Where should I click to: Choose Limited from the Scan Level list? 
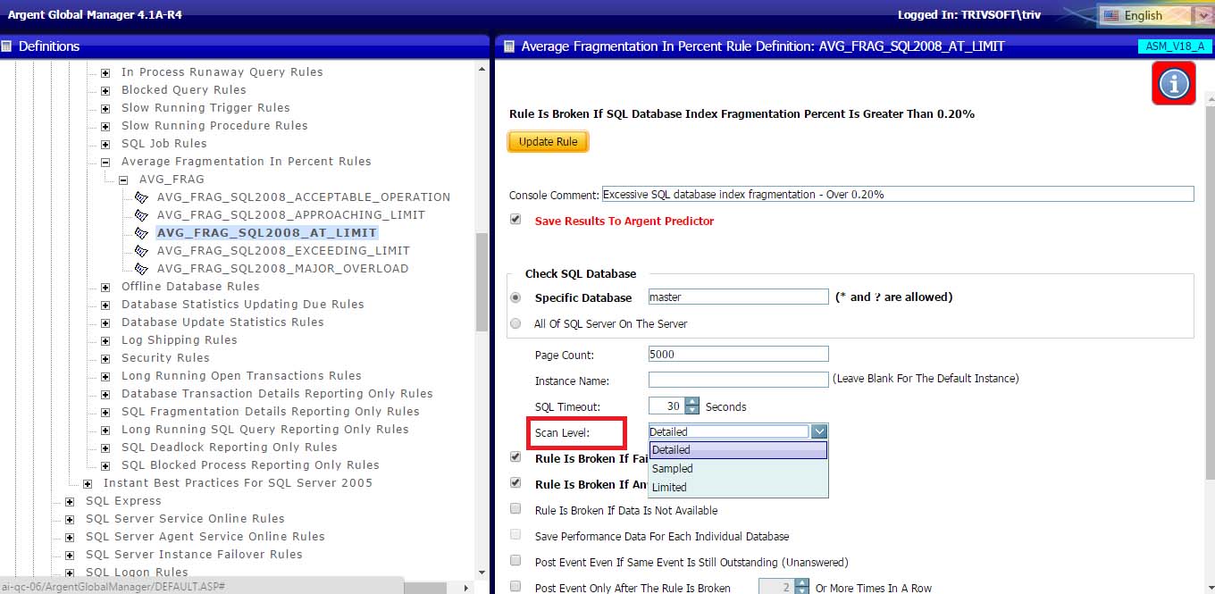coord(669,488)
